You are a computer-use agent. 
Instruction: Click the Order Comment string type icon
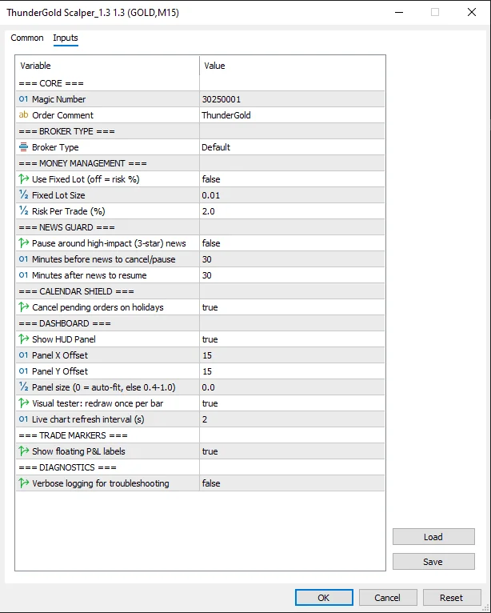tap(23, 115)
